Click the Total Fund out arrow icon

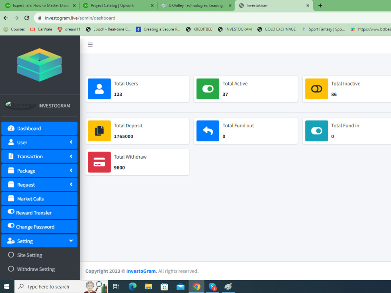coord(208,131)
